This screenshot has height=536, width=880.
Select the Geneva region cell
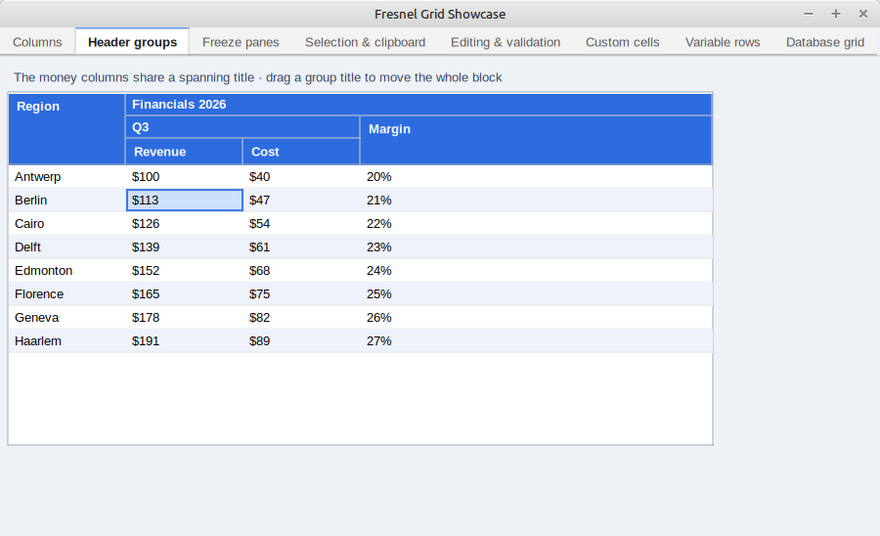[66, 318]
